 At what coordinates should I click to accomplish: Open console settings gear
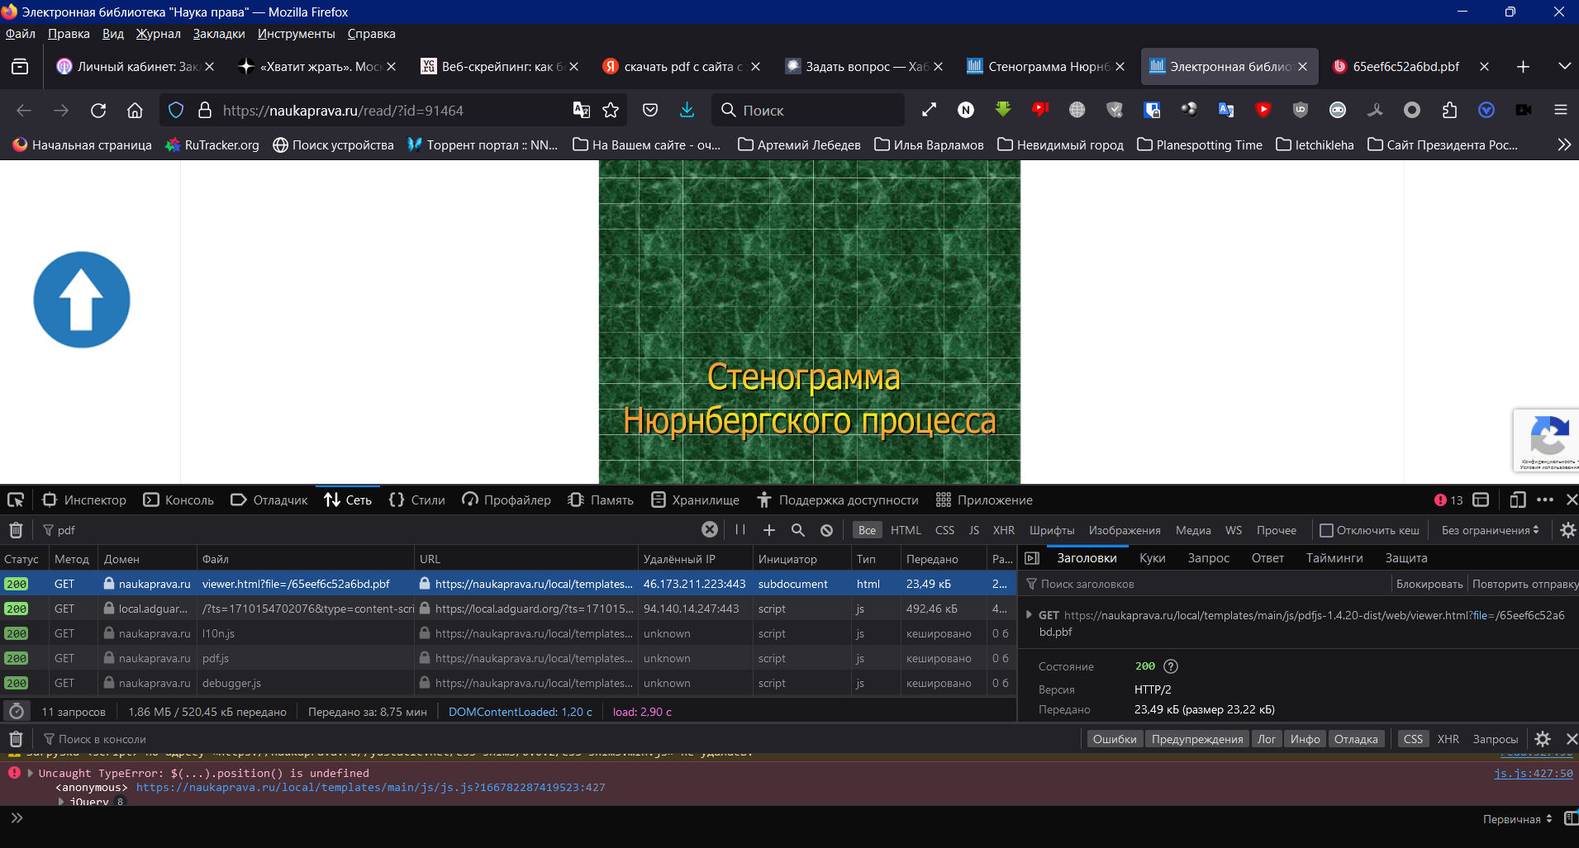(1543, 739)
